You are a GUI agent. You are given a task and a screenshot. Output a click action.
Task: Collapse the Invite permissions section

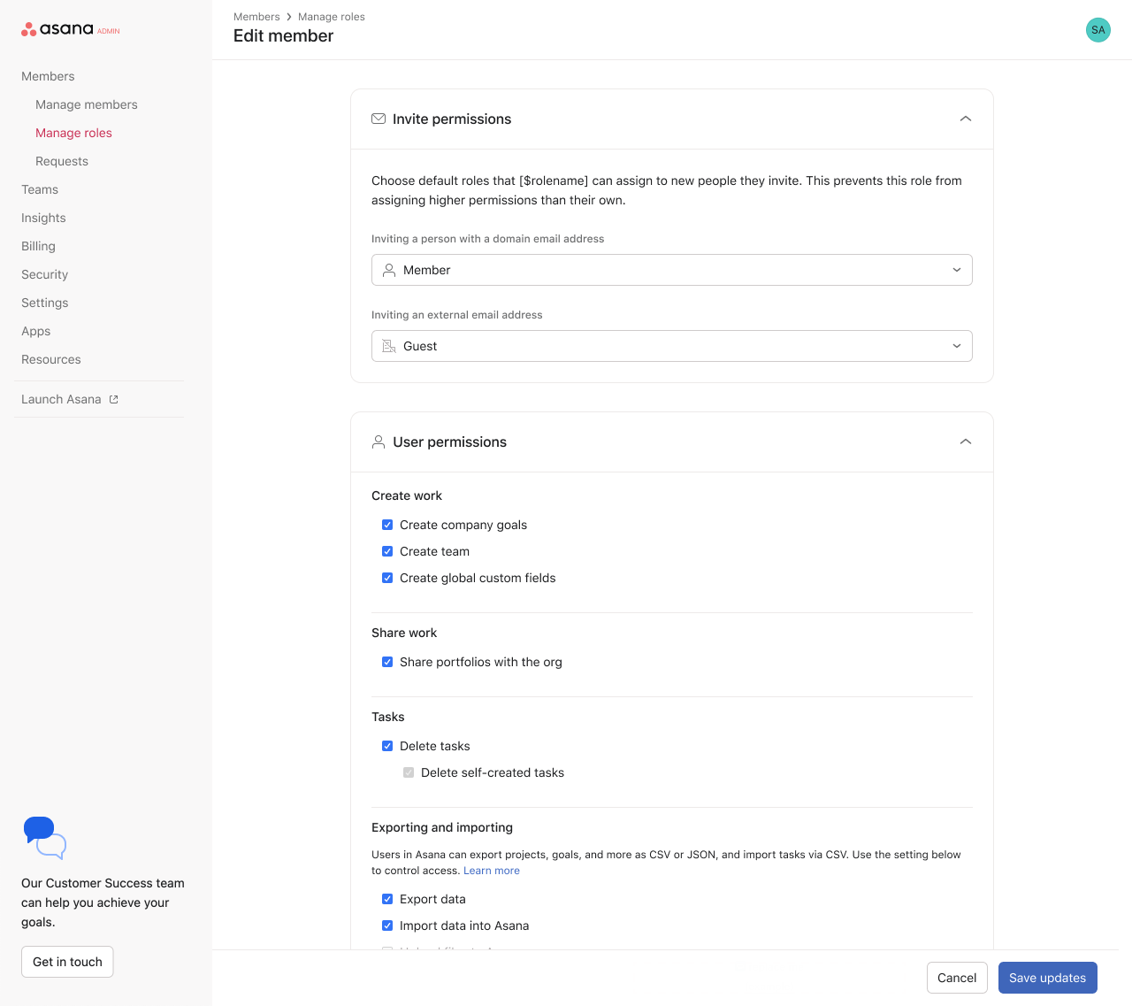coord(965,119)
